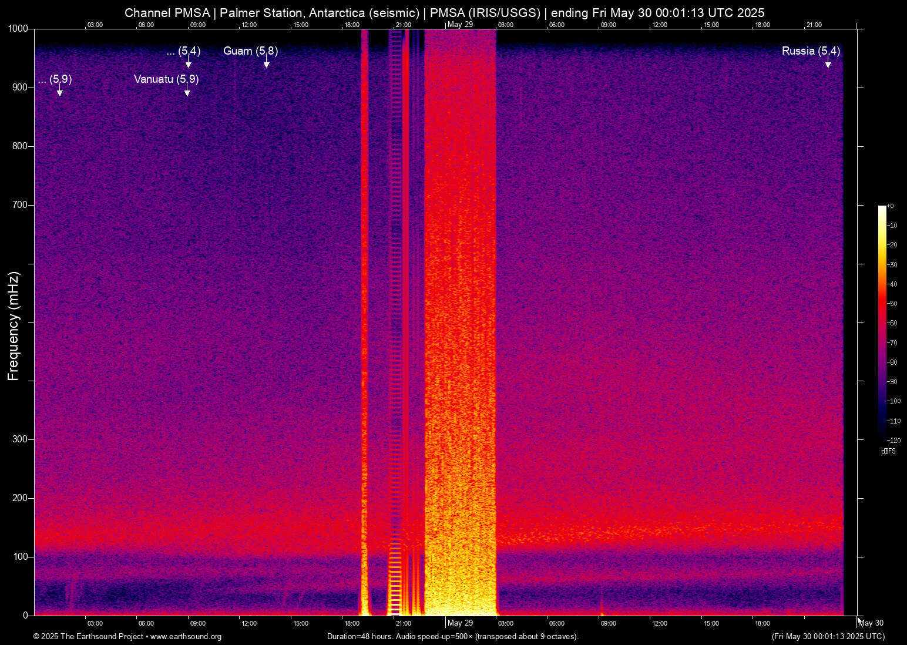Click the 1000 tick label on the frequency axis
The width and height of the screenshot is (907, 645).
[18, 29]
